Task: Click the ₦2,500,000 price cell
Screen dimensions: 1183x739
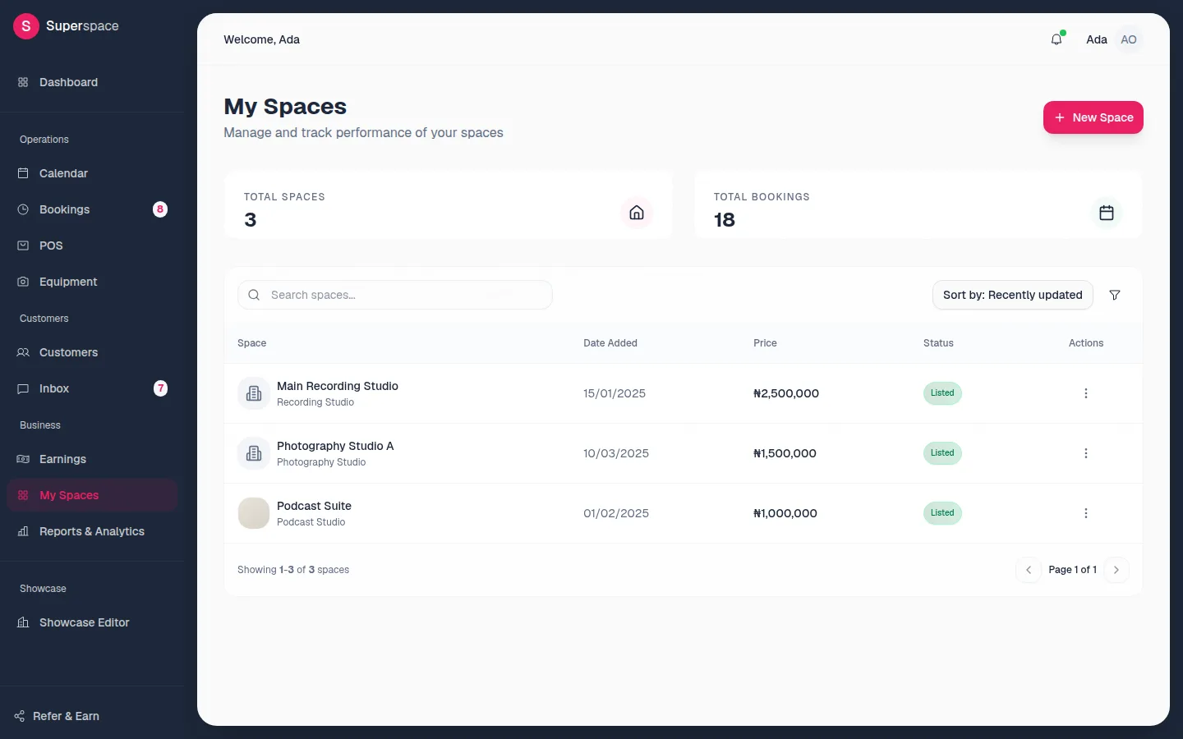Action: pyautogui.click(x=786, y=393)
